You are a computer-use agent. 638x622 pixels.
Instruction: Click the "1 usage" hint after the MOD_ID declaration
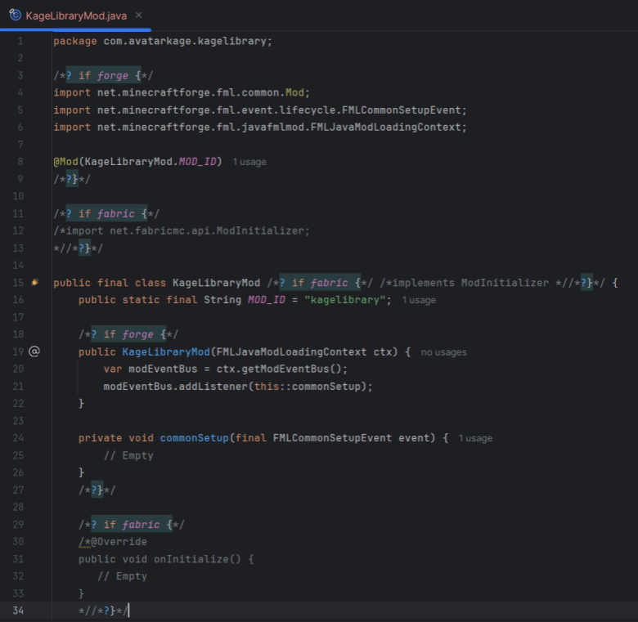tap(419, 300)
